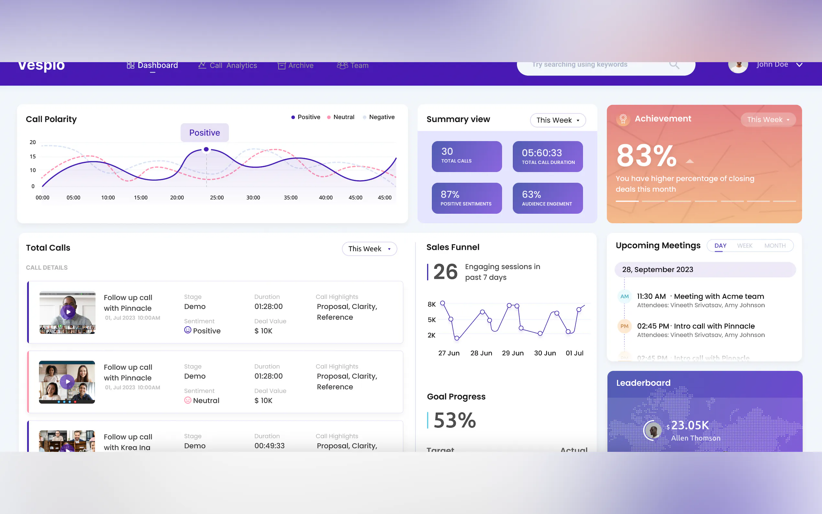Play the first Pinnacle call video
This screenshot has width=822, height=514.
pos(68,312)
